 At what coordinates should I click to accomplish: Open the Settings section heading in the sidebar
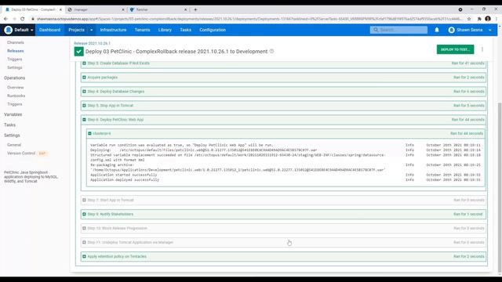[12, 136]
